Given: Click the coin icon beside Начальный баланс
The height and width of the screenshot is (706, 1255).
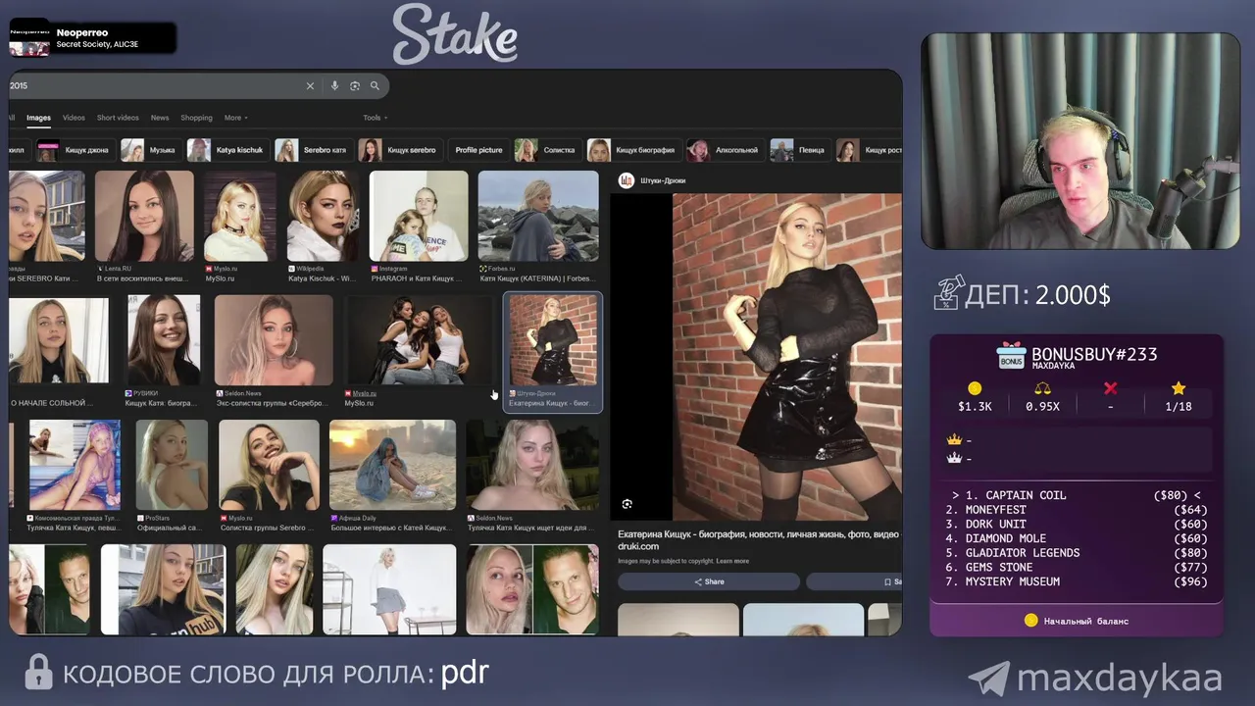Looking at the screenshot, I should (1030, 620).
